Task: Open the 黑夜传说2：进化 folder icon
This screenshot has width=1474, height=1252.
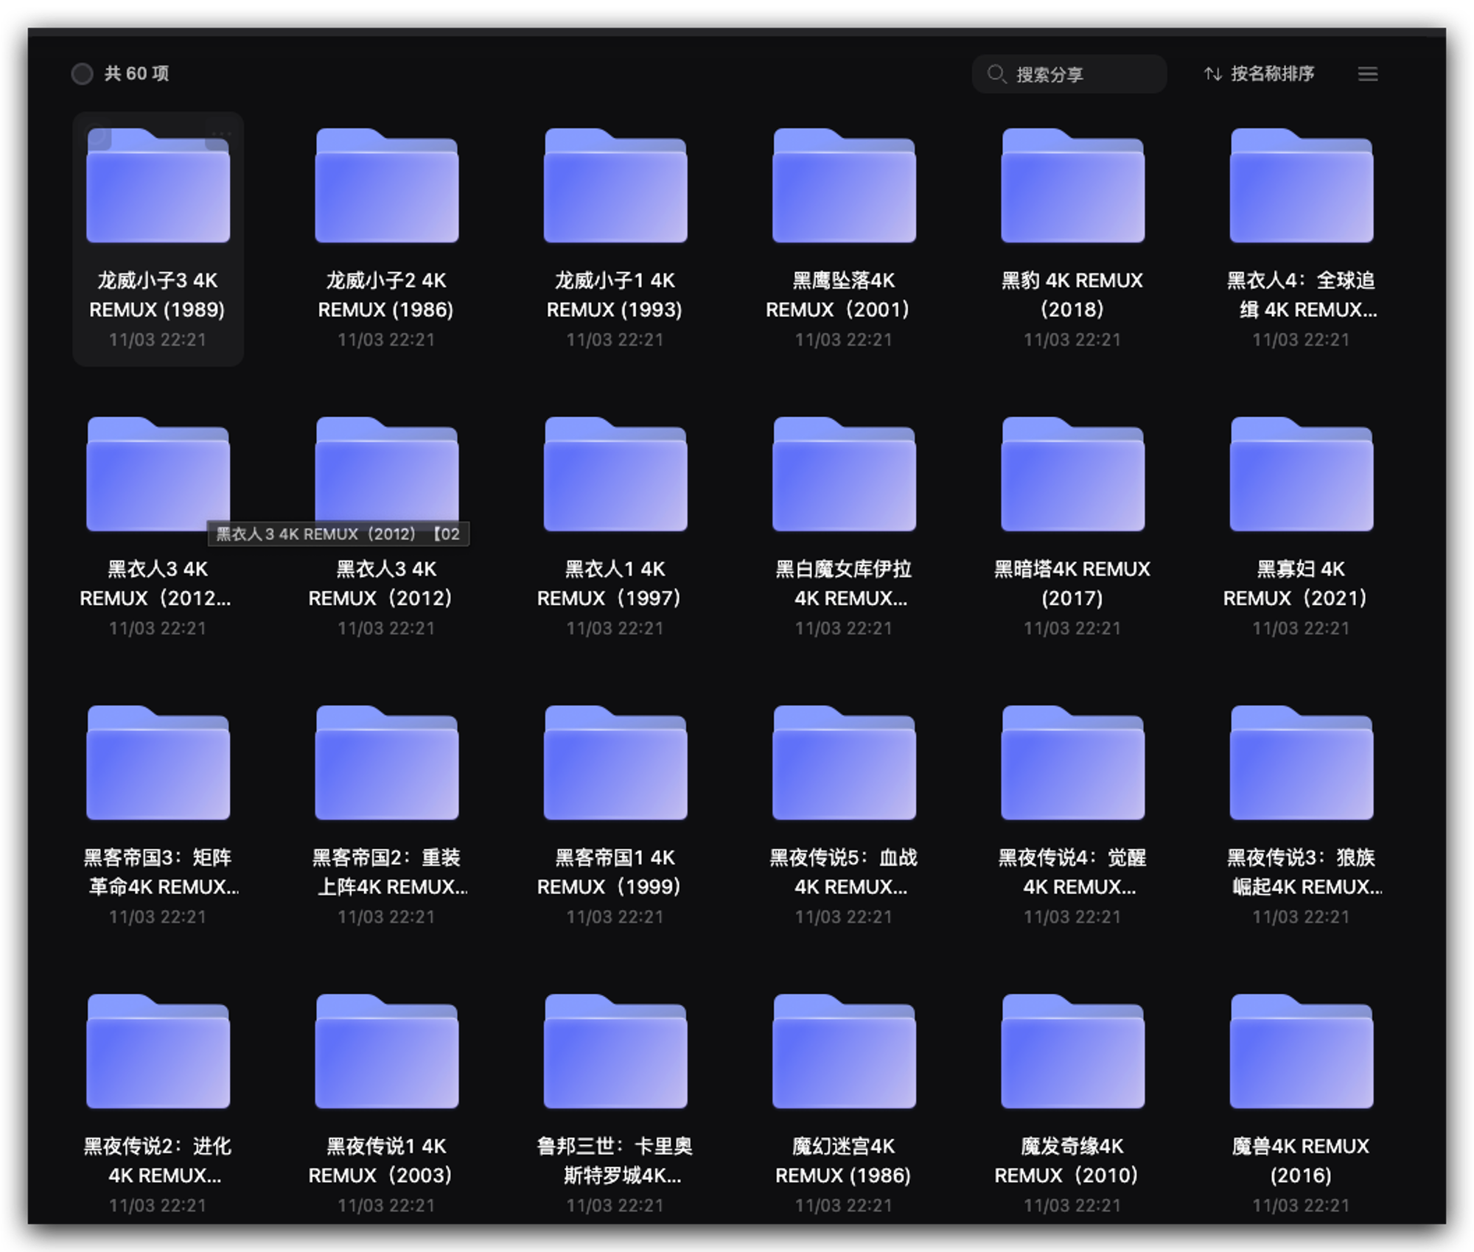Action: pos(158,1052)
